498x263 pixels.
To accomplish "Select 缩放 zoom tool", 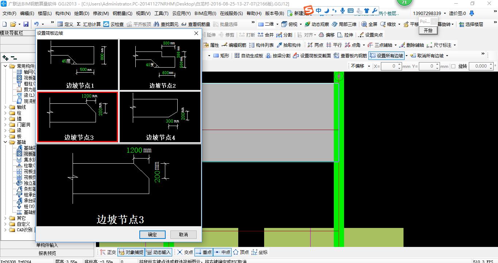I will [388, 24].
